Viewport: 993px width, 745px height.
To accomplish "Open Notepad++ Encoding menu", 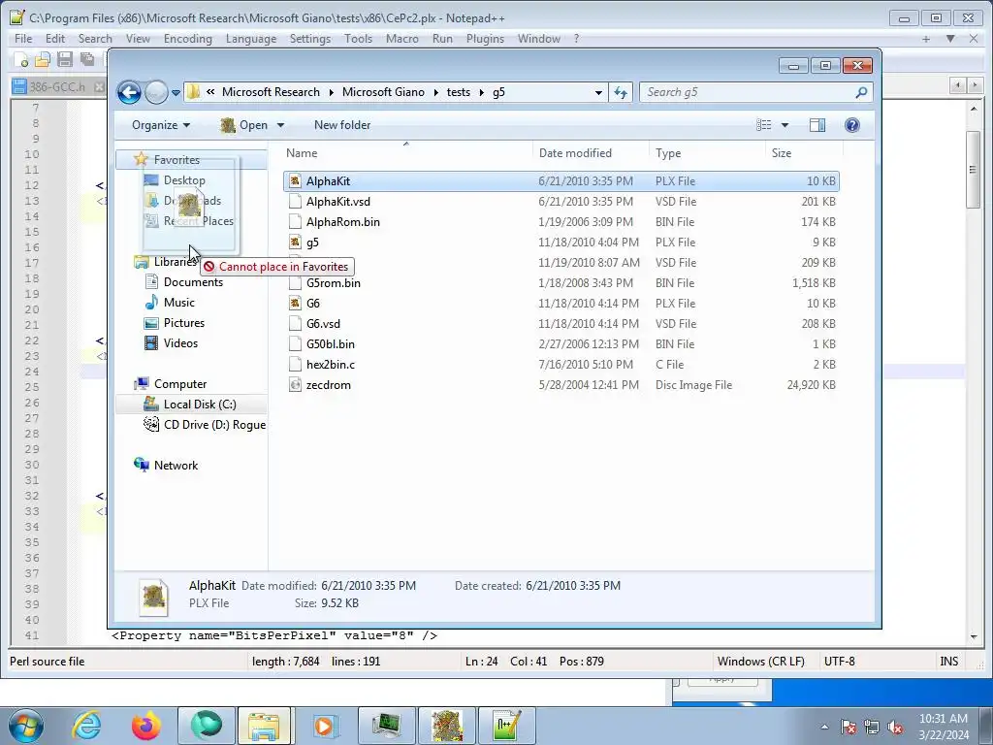I will pos(187,39).
